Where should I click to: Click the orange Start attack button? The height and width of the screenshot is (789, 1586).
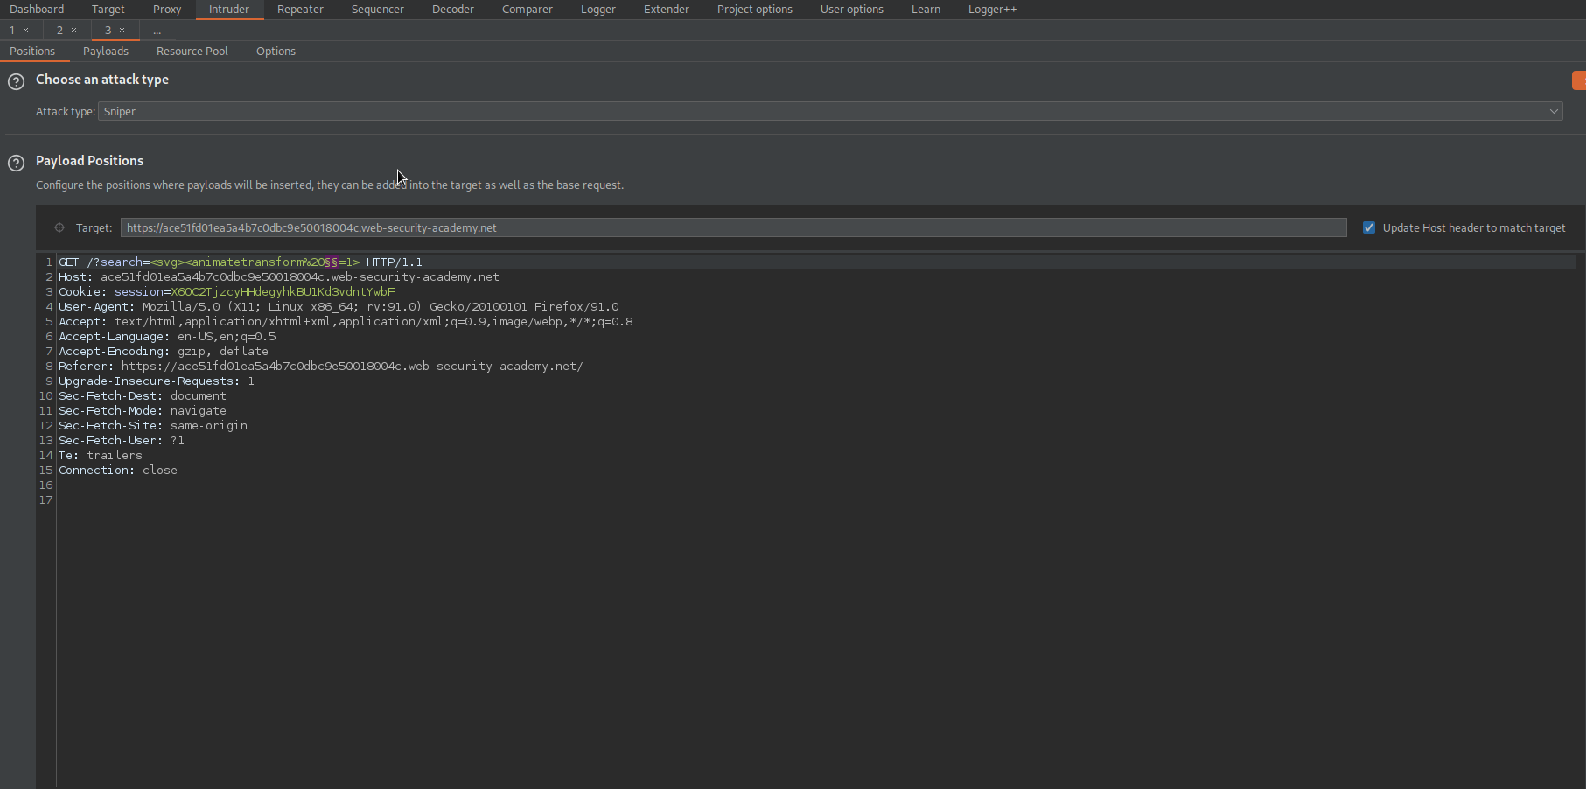click(x=1579, y=80)
